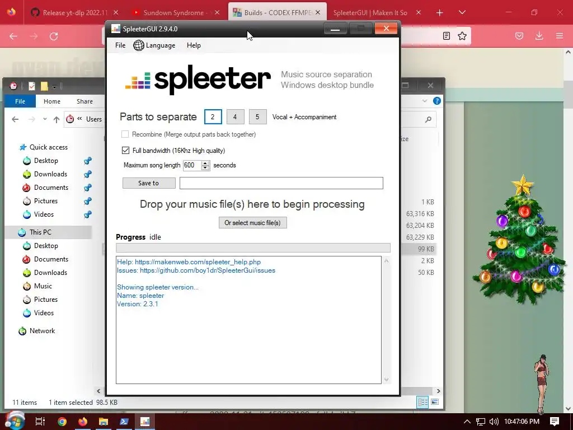Disable Full bandwidth high quality checkbox
This screenshot has height=430, width=573.
[x=125, y=150]
